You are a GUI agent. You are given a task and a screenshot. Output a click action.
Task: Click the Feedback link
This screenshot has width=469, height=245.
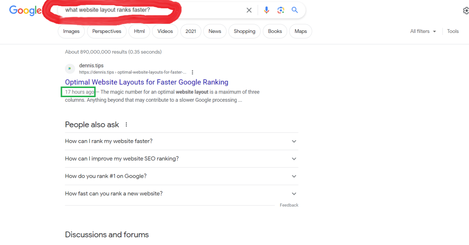pos(289,205)
